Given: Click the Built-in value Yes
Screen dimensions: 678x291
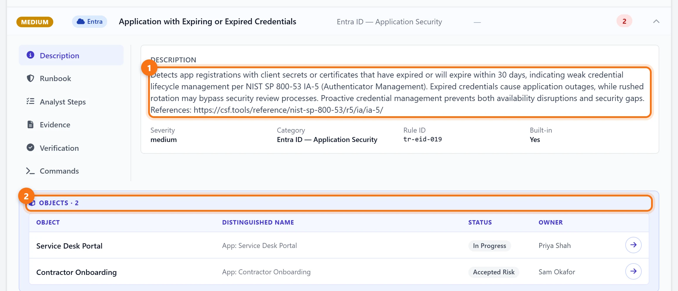Looking at the screenshot, I should tap(535, 140).
